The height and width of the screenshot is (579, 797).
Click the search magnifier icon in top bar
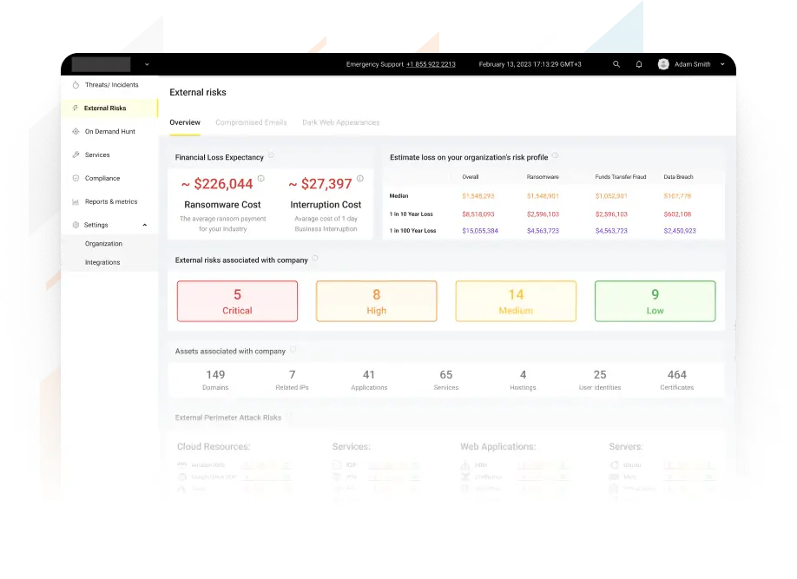(616, 64)
